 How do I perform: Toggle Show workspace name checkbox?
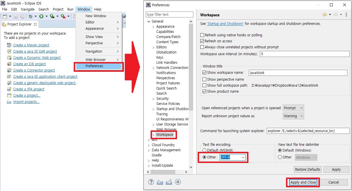point(205,73)
